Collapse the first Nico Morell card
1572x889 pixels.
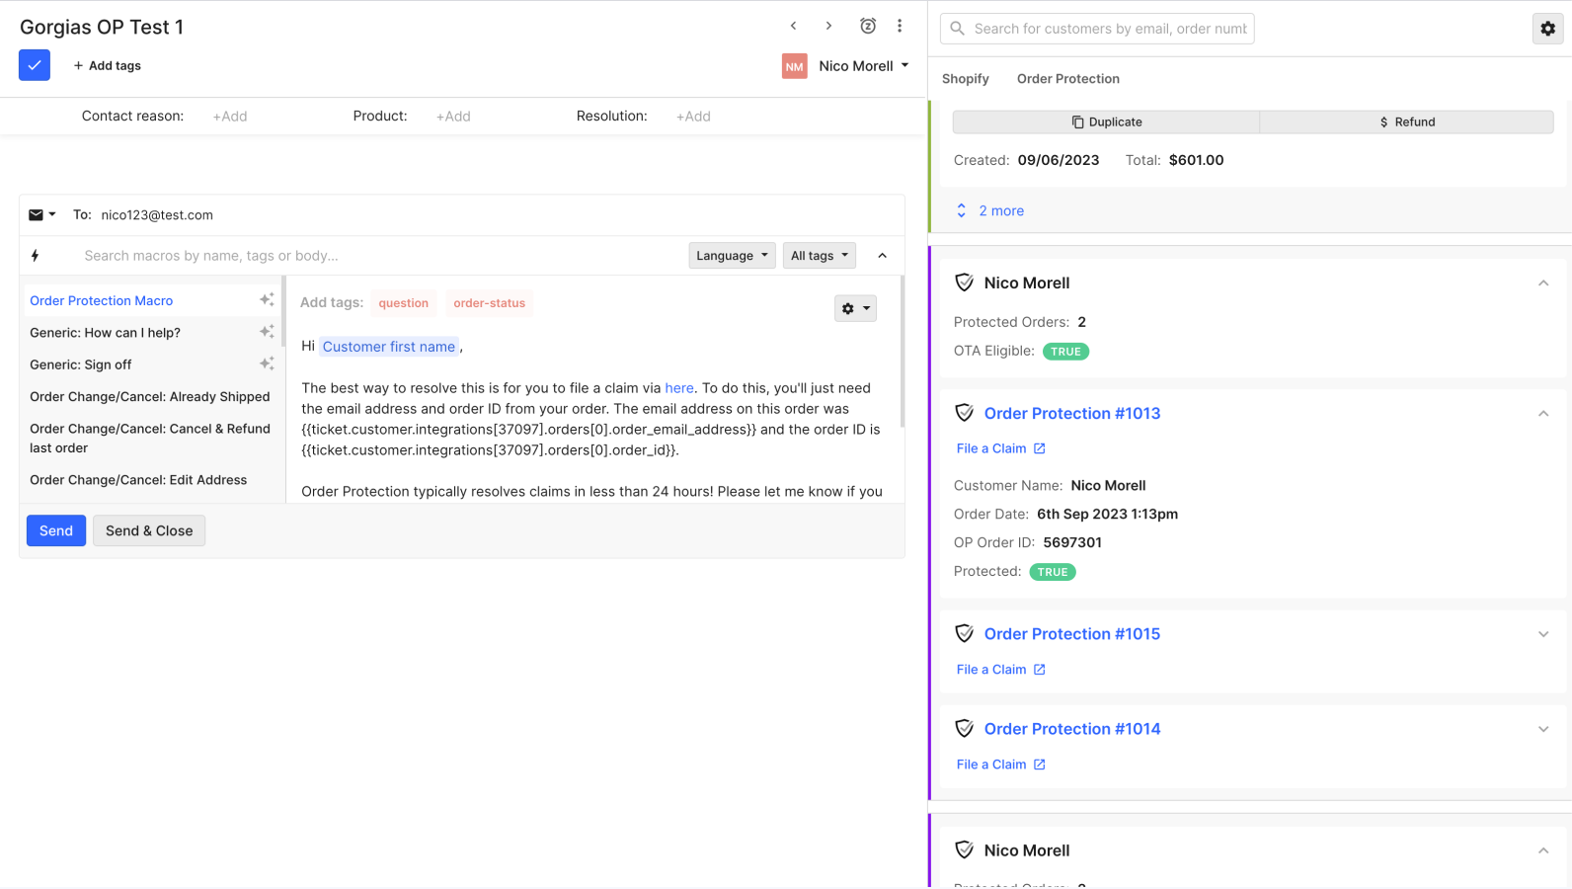[1542, 283]
